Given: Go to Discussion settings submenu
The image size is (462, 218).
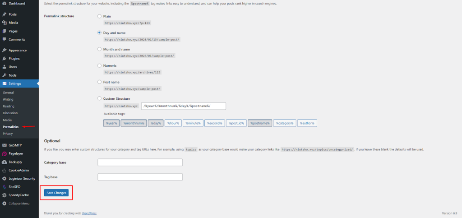Looking at the screenshot, I should 10,113.
